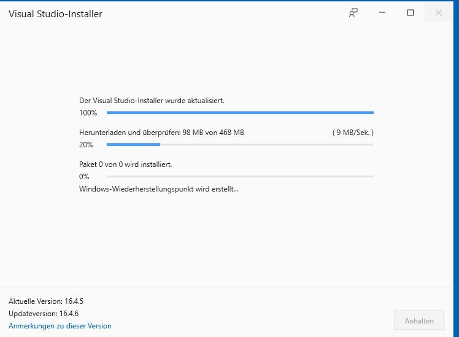The width and height of the screenshot is (459, 337).
Task: Click the empty package installation progress bar
Action: click(x=239, y=177)
